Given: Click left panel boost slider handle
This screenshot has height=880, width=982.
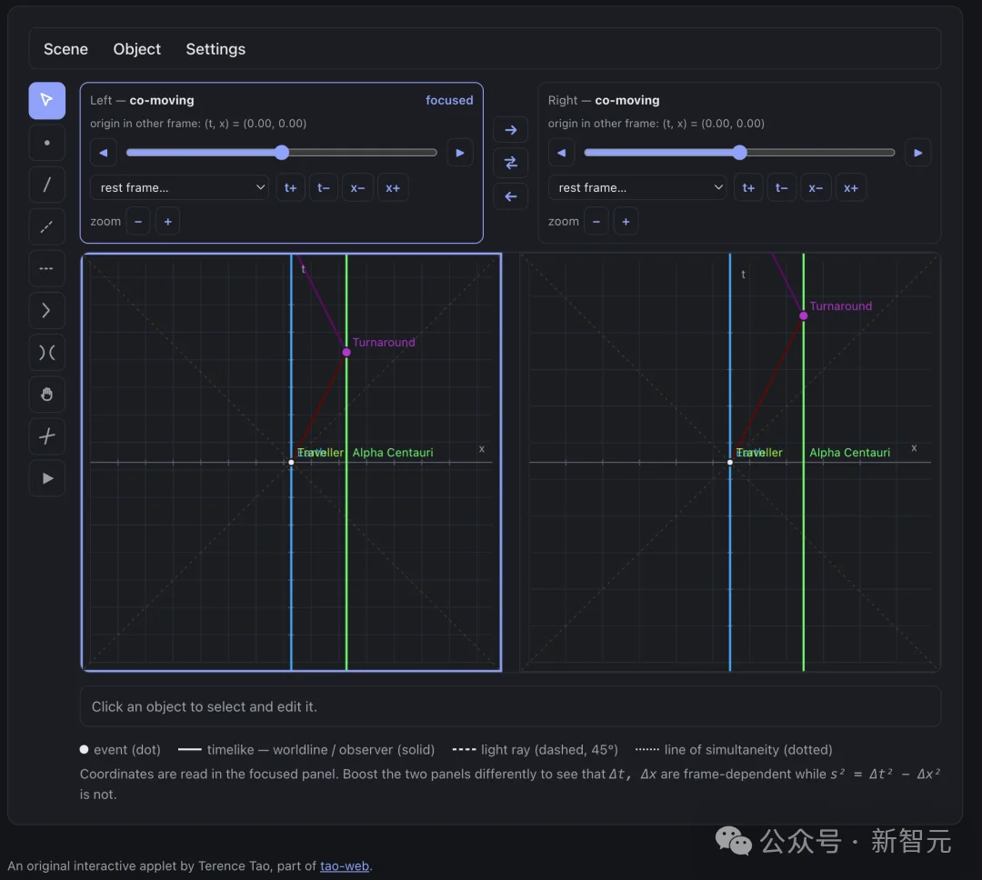Looking at the screenshot, I should [282, 152].
